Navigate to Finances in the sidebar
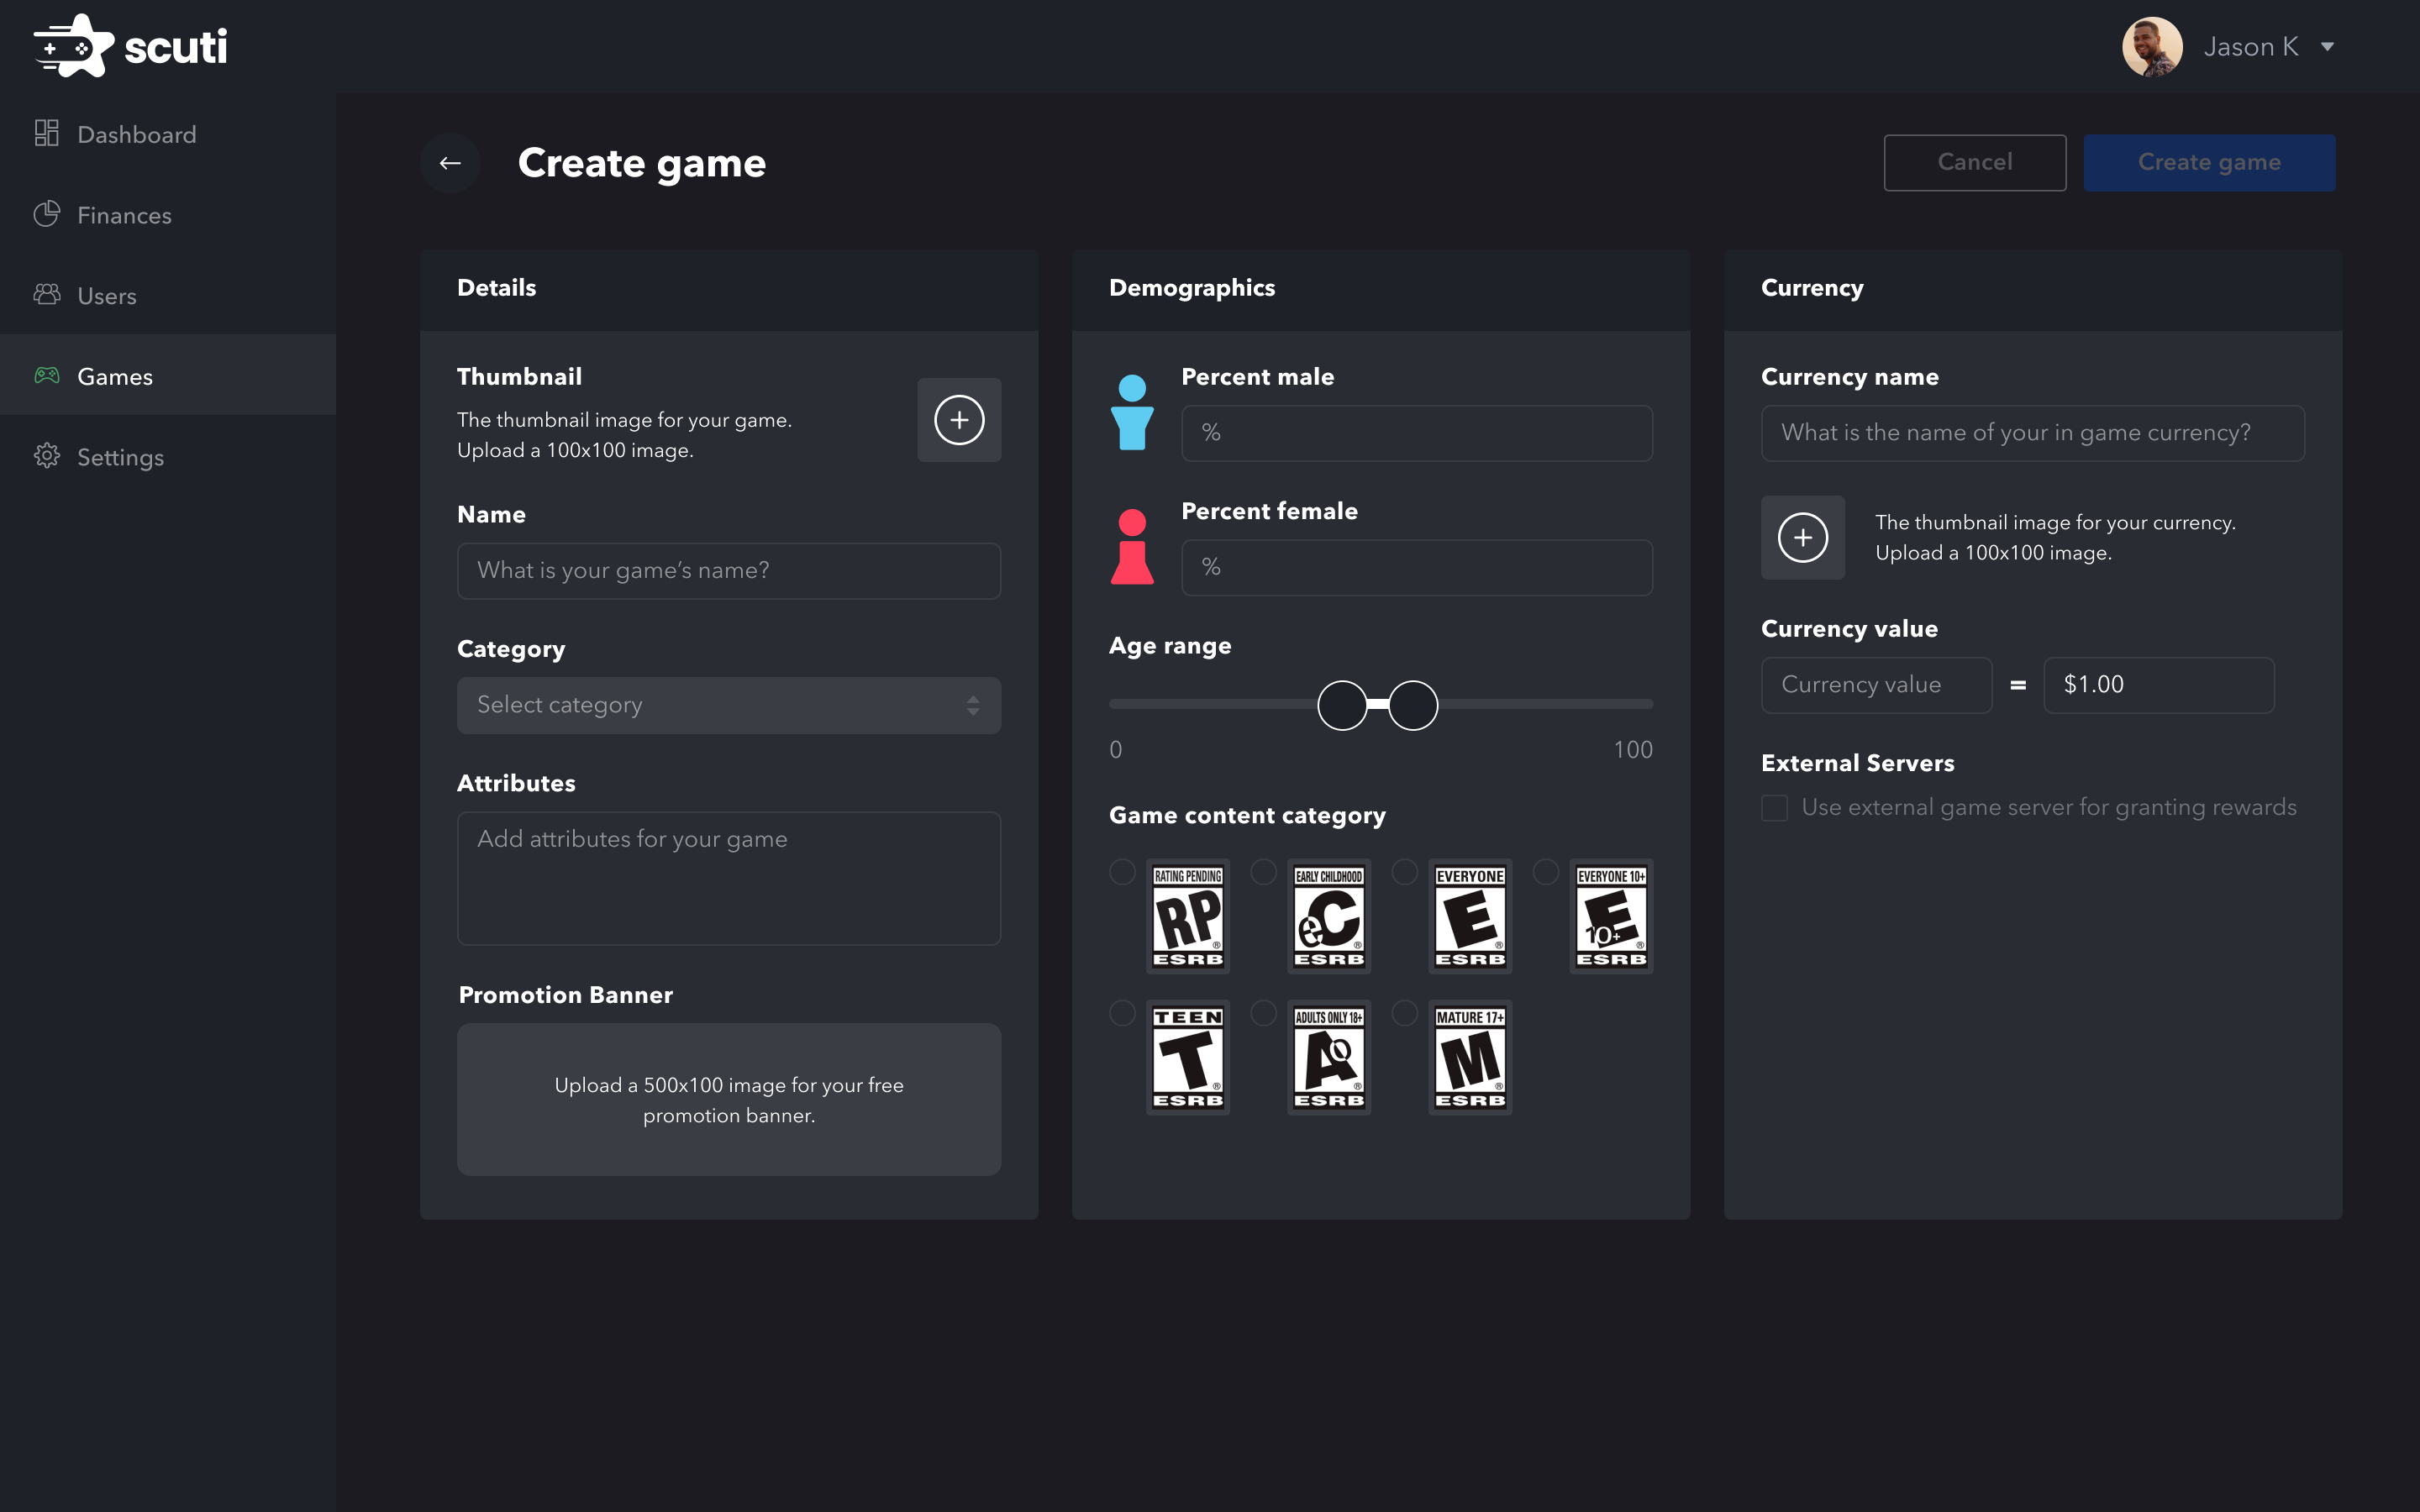Image resolution: width=2420 pixels, height=1512 pixels. [x=124, y=214]
